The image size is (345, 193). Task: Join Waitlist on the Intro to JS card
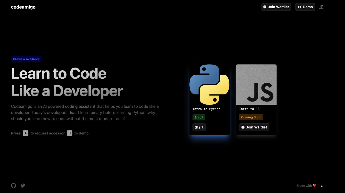tap(254, 127)
